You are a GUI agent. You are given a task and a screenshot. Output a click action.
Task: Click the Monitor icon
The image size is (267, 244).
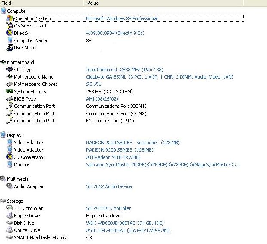coord(10,165)
